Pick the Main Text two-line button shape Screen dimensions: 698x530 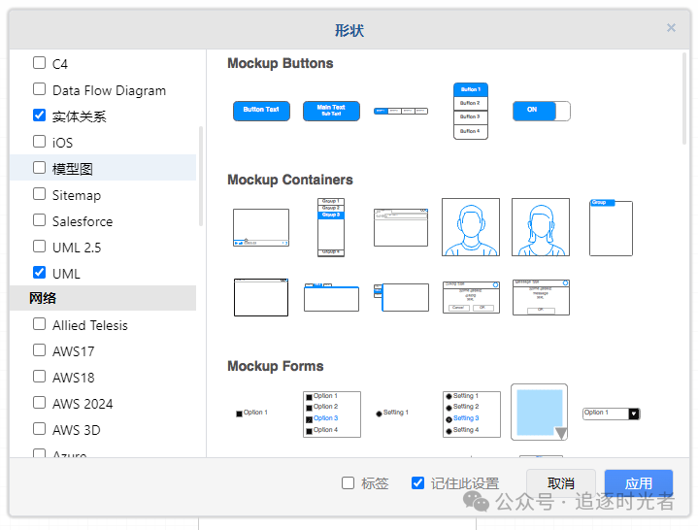[x=331, y=111]
